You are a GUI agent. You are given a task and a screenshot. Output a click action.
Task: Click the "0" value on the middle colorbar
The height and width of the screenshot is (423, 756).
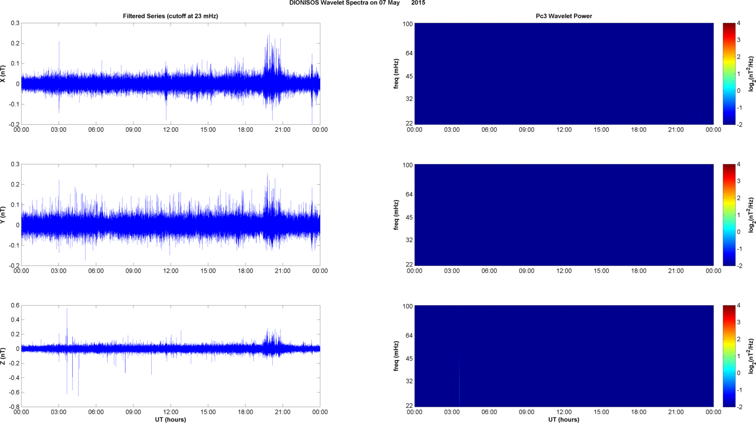pyautogui.click(x=739, y=232)
